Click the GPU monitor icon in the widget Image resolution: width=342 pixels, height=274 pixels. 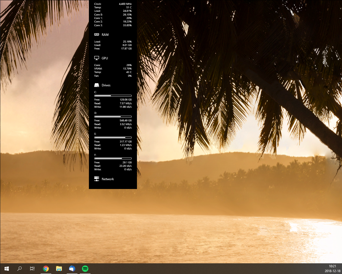tap(97, 58)
